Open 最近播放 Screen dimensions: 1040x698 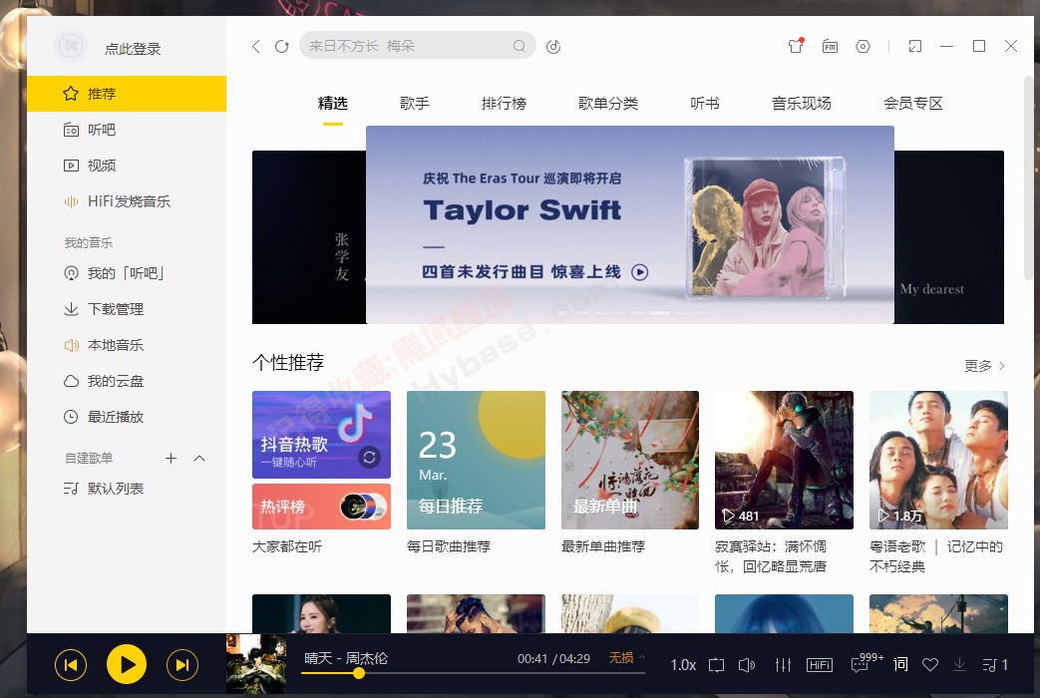[127, 416]
